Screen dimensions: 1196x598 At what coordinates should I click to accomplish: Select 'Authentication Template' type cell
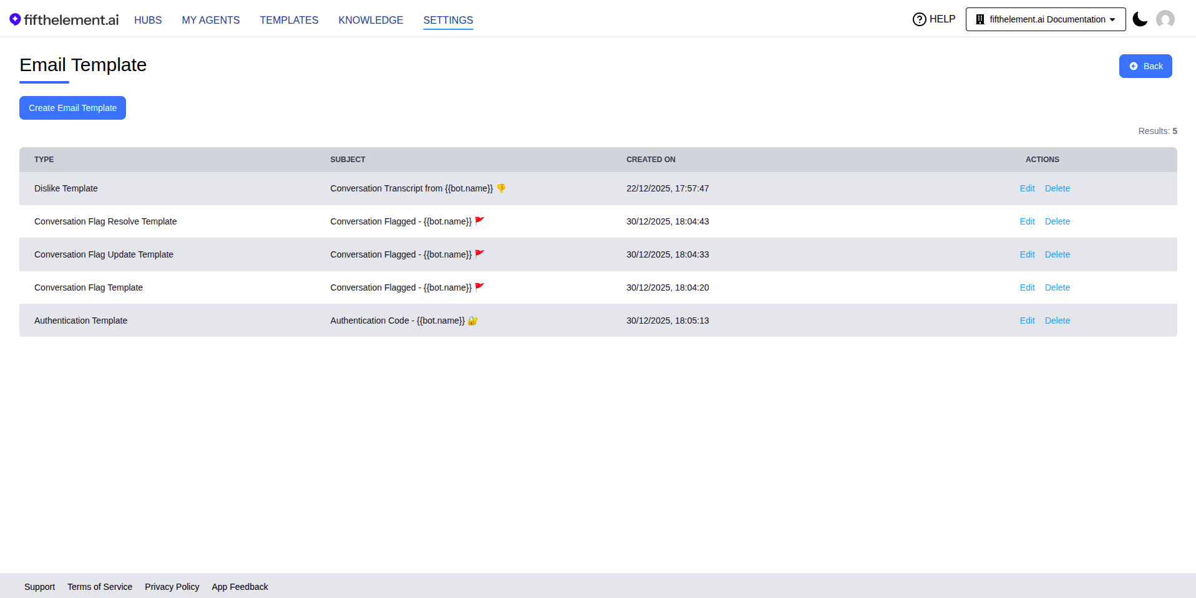click(80, 321)
